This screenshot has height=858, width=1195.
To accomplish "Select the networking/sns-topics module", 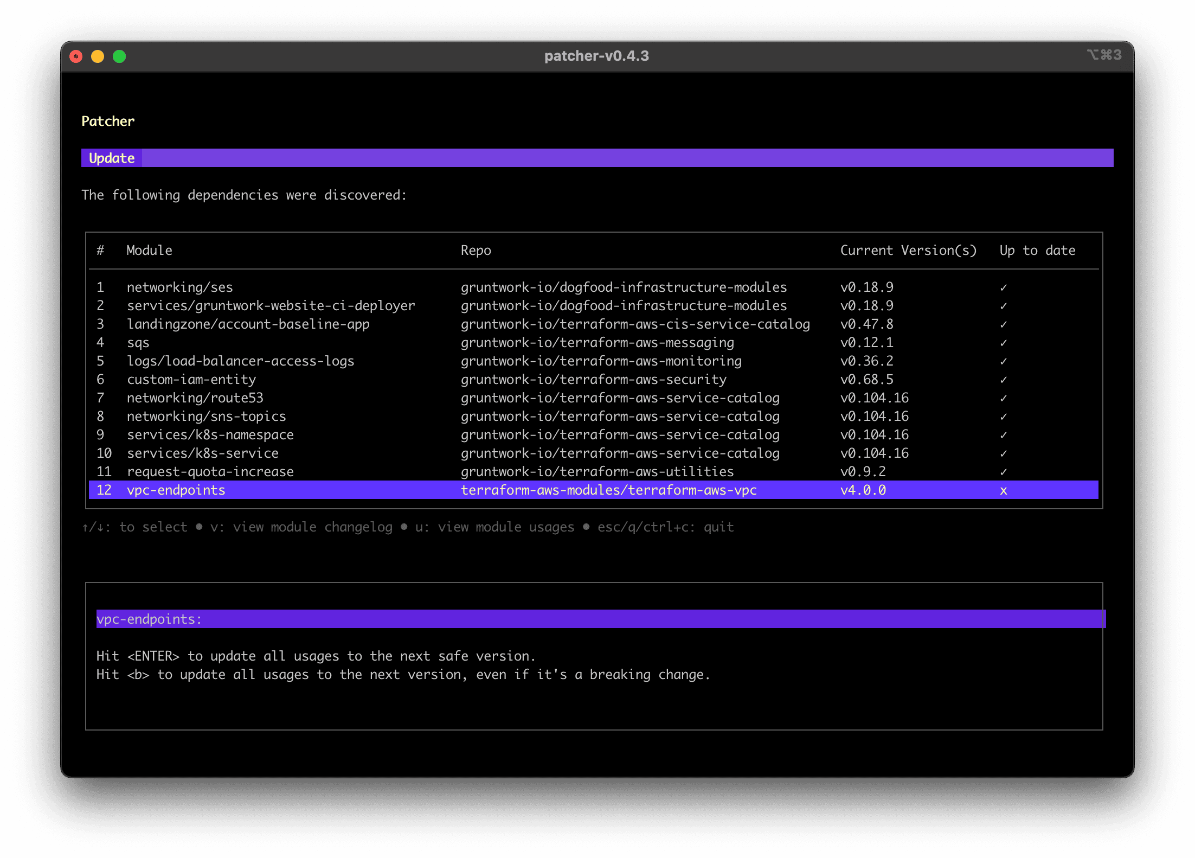I will coord(593,416).
